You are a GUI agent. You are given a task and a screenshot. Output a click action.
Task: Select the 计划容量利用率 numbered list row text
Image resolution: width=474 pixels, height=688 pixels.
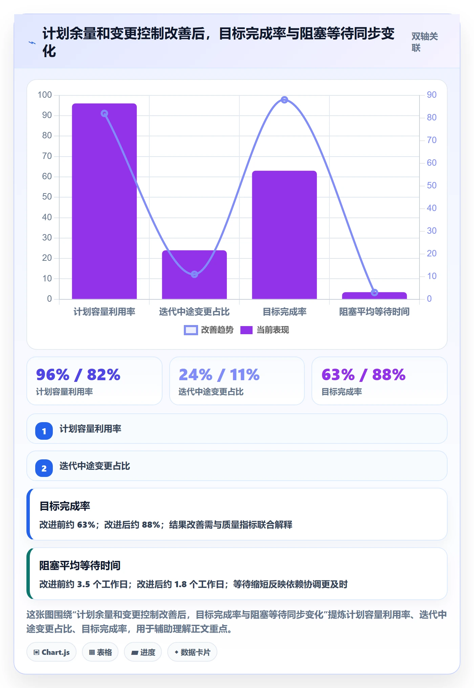[x=90, y=429]
